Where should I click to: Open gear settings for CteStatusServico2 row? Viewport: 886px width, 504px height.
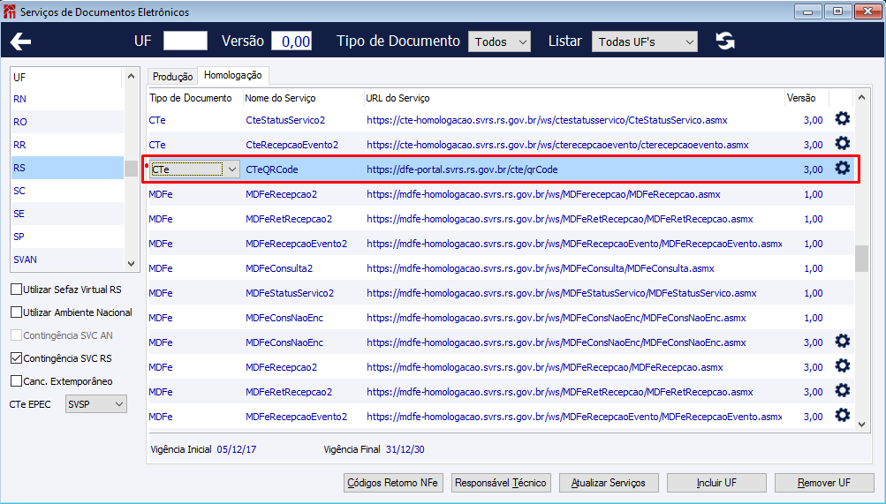coord(843,119)
